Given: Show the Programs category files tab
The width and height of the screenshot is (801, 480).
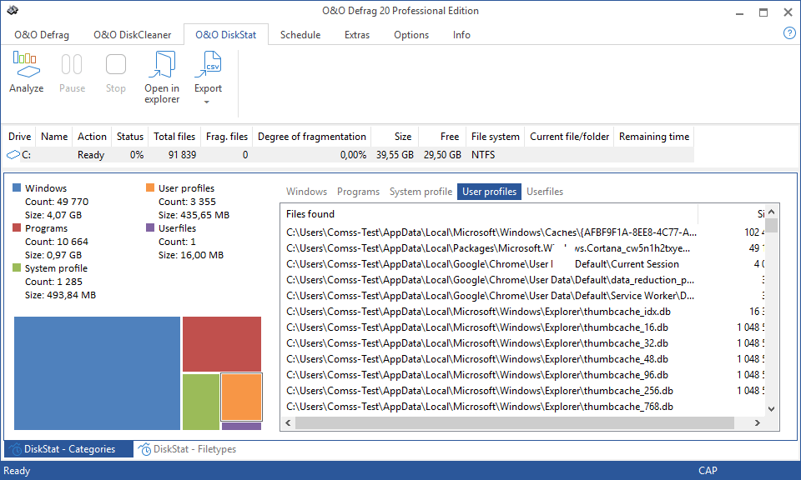Looking at the screenshot, I should pos(358,192).
